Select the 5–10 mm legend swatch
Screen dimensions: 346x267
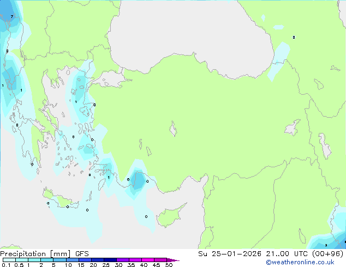click(60, 260)
